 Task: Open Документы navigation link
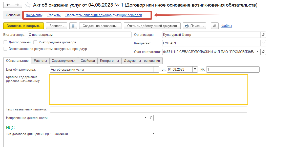(x=34, y=15)
